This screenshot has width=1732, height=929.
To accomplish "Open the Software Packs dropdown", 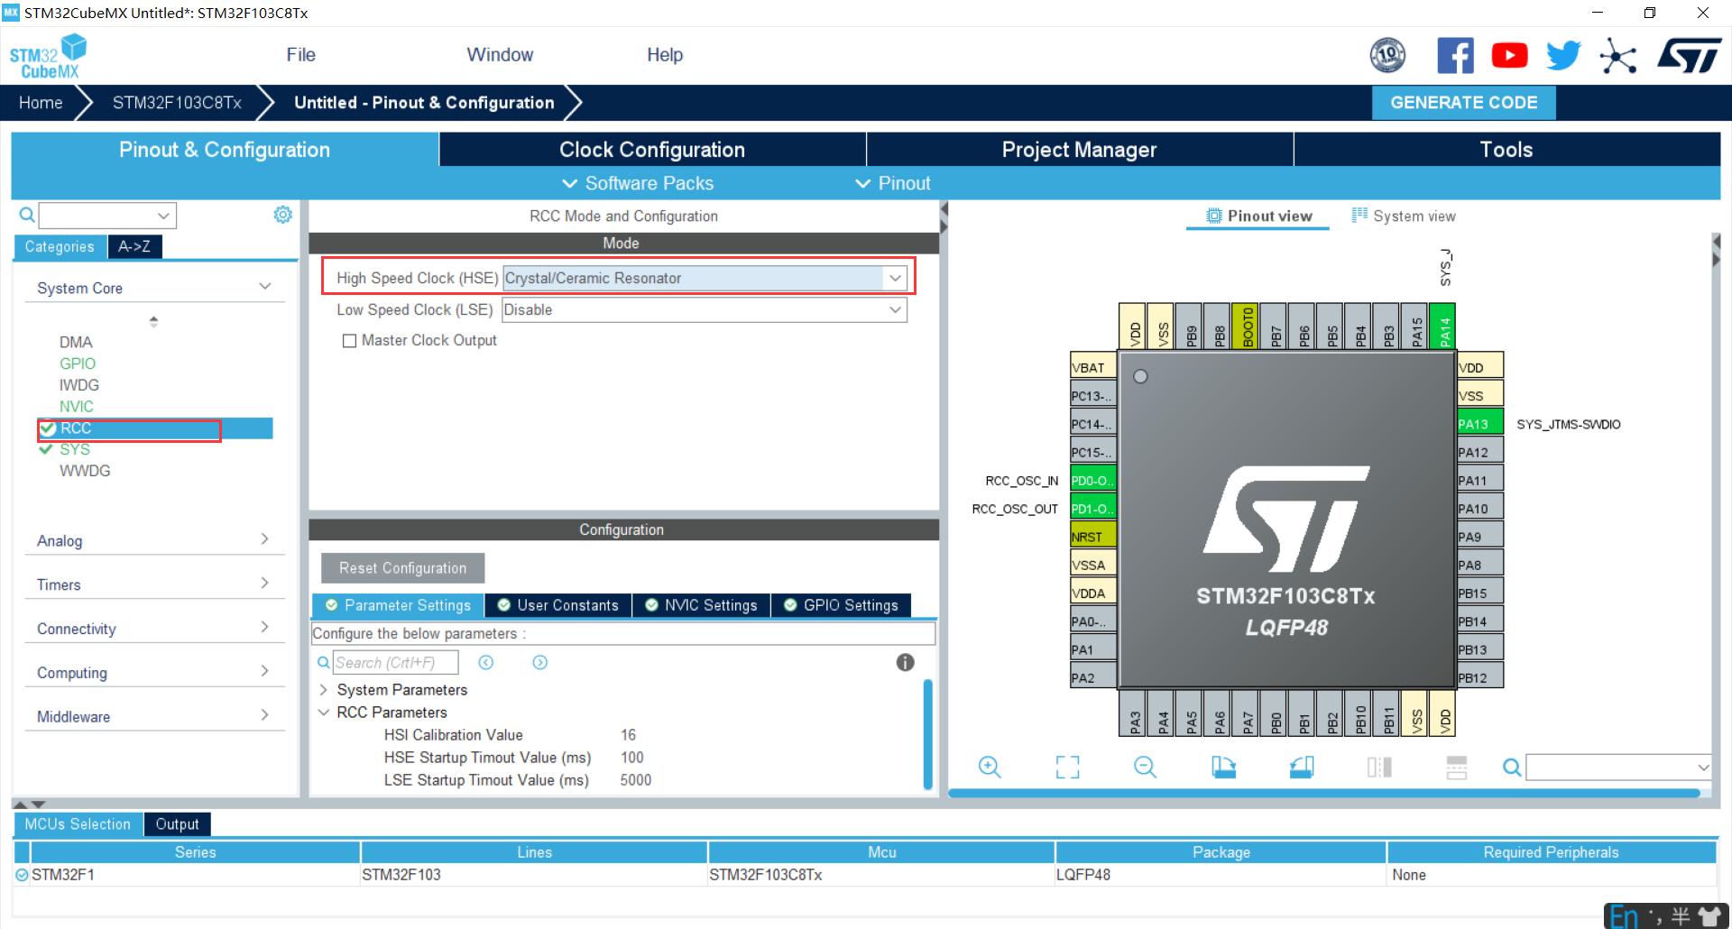I will pyautogui.click(x=638, y=183).
